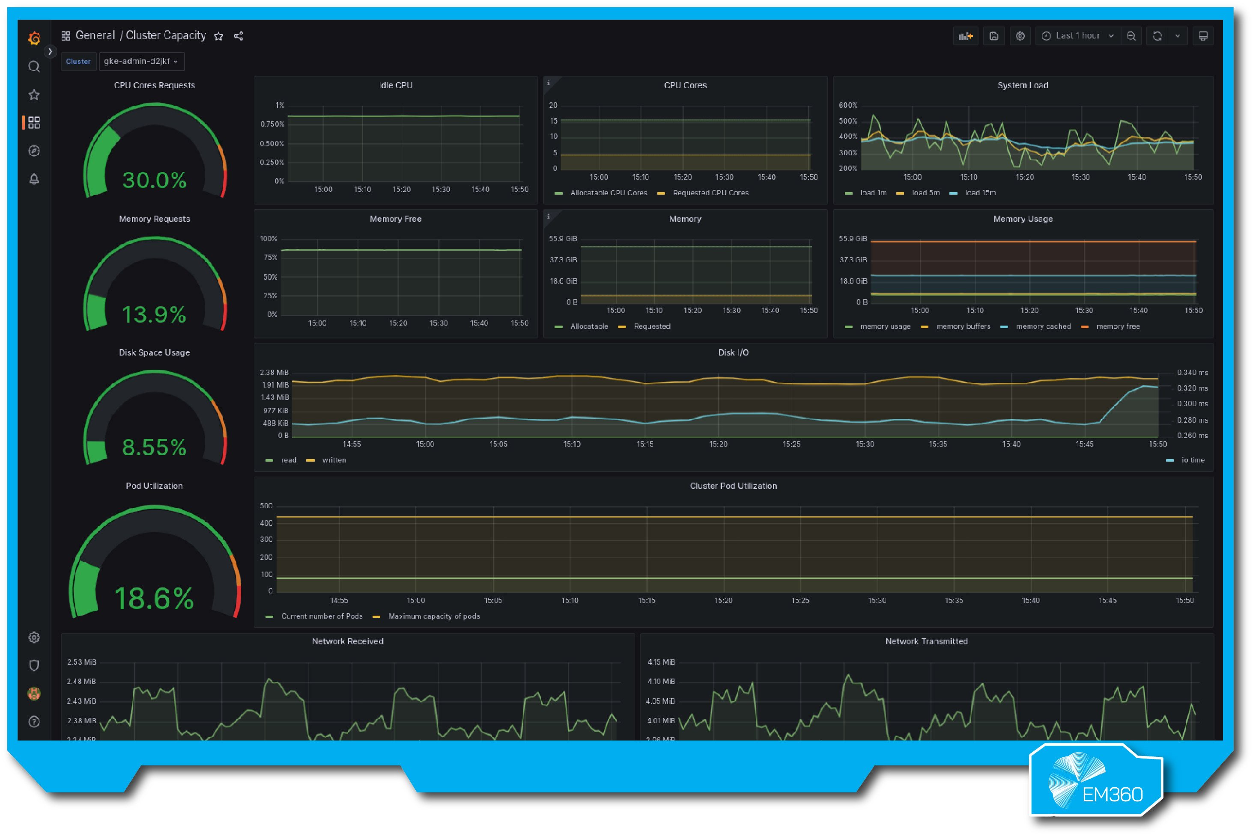This screenshot has width=1253, height=836.
Task: Save the dashboard using the save icon
Action: (x=993, y=36)
